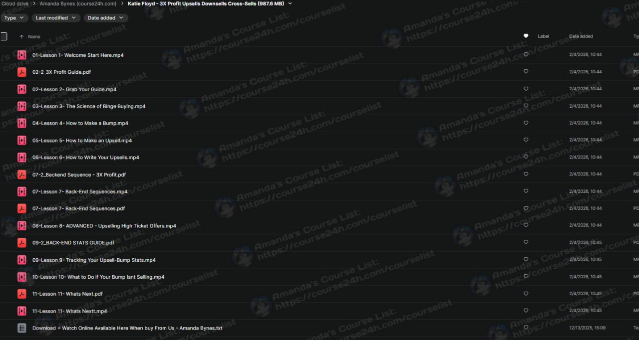Click the PDF icon of 09-2_BACK-END STATS GUIDE.pdf
Image resolution: width=639 pixels, height=340 pixels.
pos(21,243)
